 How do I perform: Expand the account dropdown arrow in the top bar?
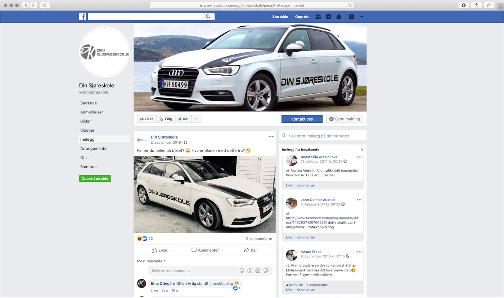coord(362,17)
